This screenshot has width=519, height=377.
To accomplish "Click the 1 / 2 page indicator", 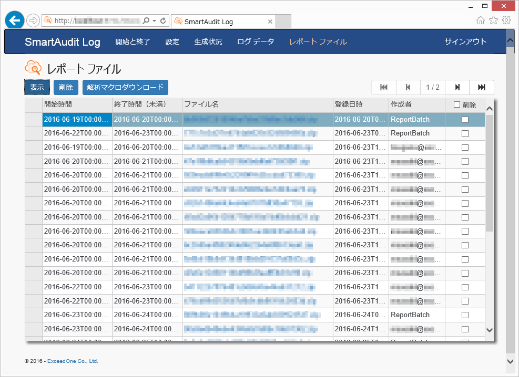I will (x=433, y=87).
